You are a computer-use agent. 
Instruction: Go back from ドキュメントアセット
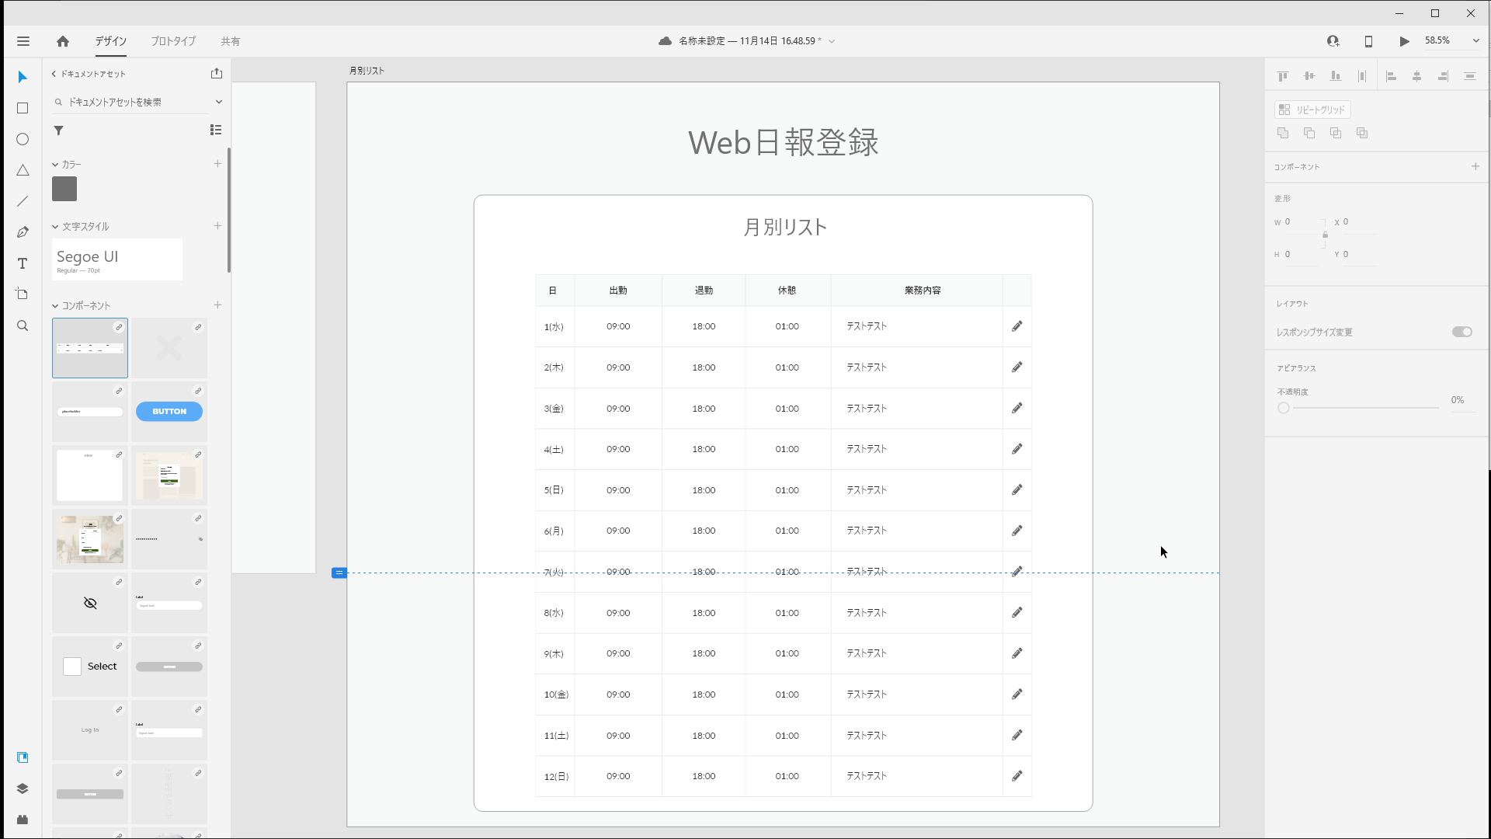(x=54, y=74)
